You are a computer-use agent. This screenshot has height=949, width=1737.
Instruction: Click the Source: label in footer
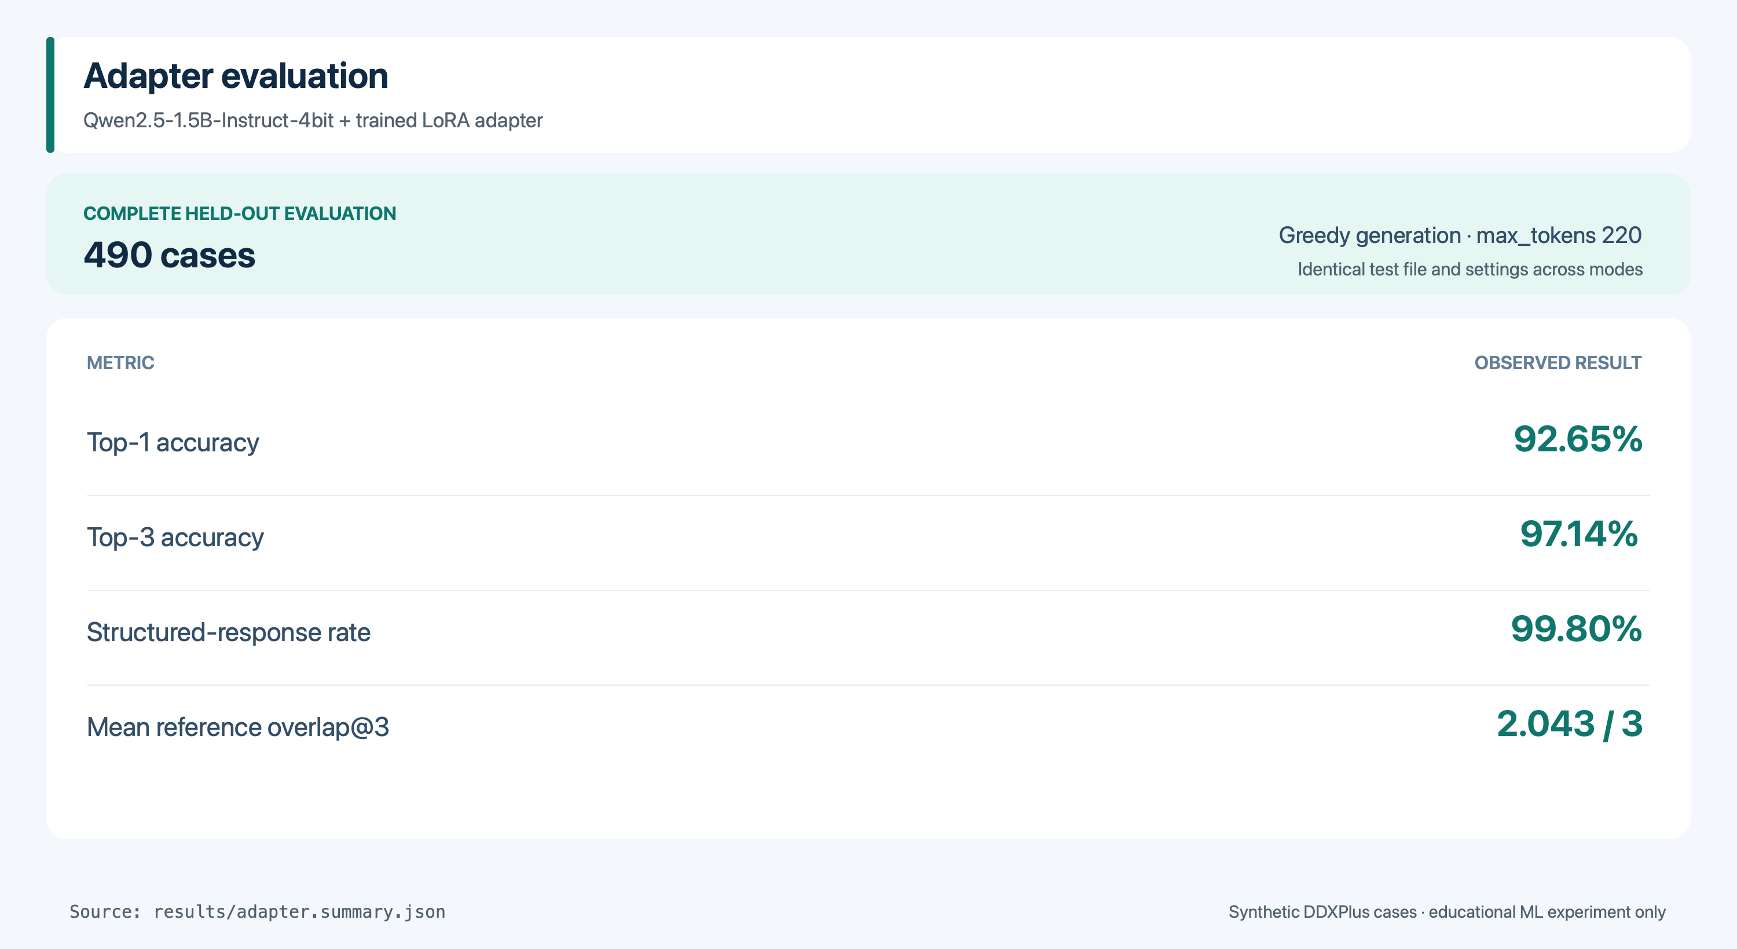(x=105, y=911)
